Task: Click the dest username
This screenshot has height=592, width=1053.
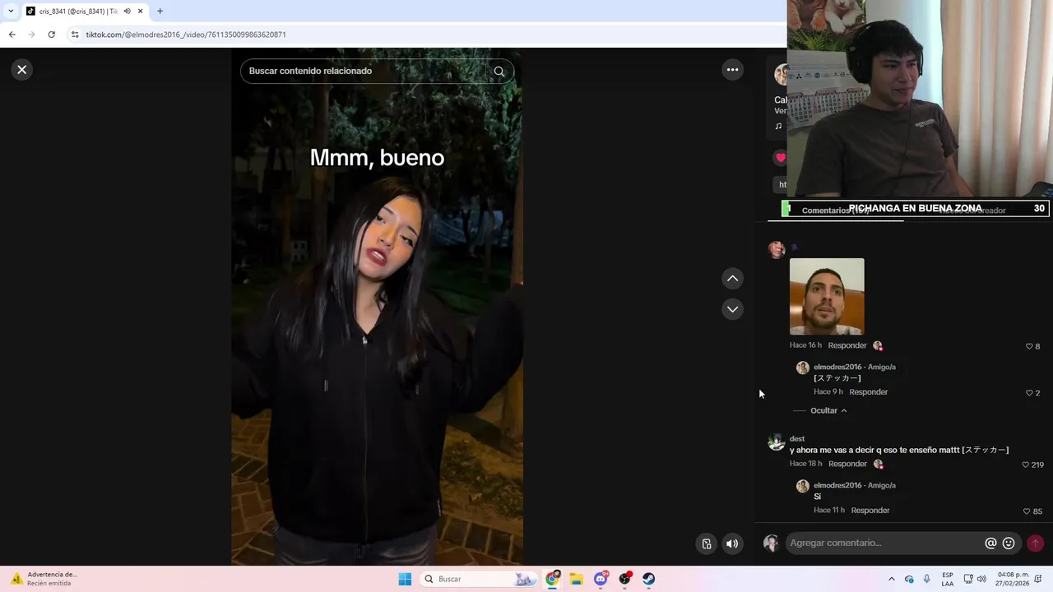Action: click(x=797, y=439)
